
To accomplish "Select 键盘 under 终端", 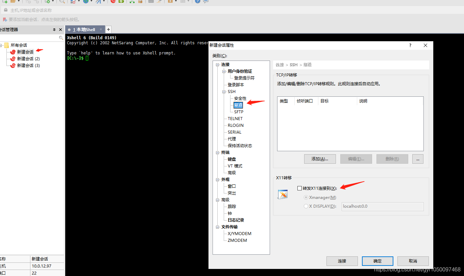I will point(232,159).
